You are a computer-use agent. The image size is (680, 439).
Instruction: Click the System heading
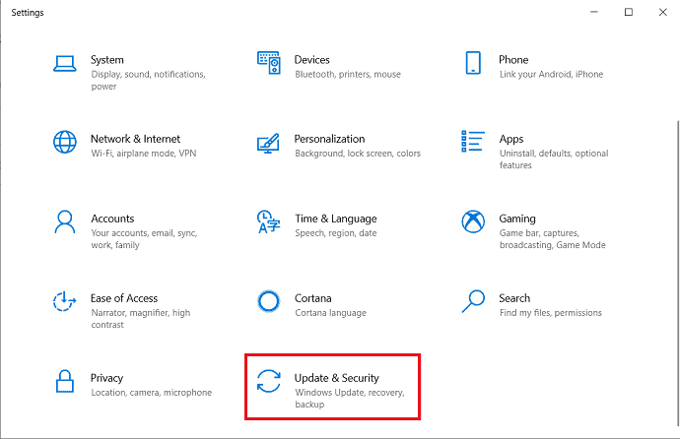click(x=107, y=60)
